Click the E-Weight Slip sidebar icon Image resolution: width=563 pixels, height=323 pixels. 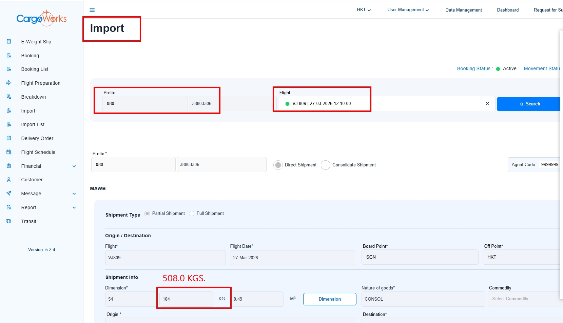point(9,42)
